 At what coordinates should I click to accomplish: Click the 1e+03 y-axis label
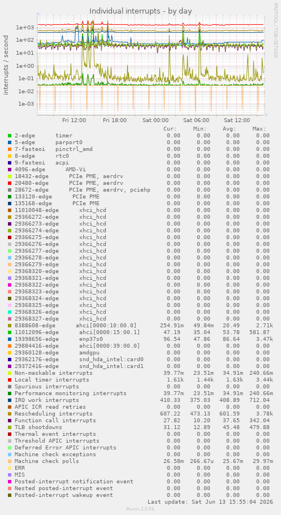[25, 27]
